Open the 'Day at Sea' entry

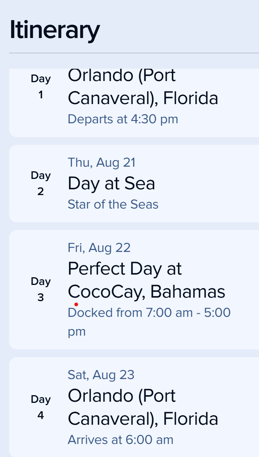[111, 184]
